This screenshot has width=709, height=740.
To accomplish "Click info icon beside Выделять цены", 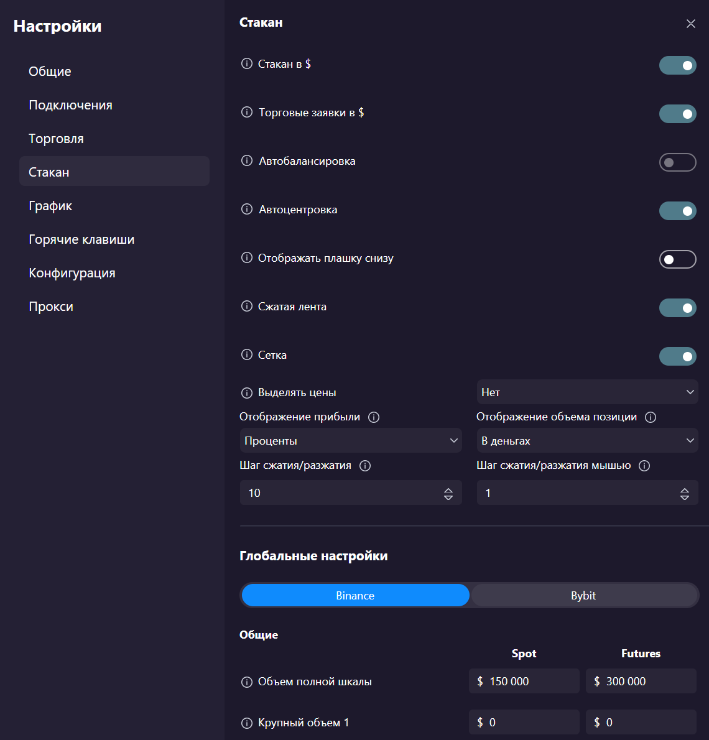I will tap(246, 392).
